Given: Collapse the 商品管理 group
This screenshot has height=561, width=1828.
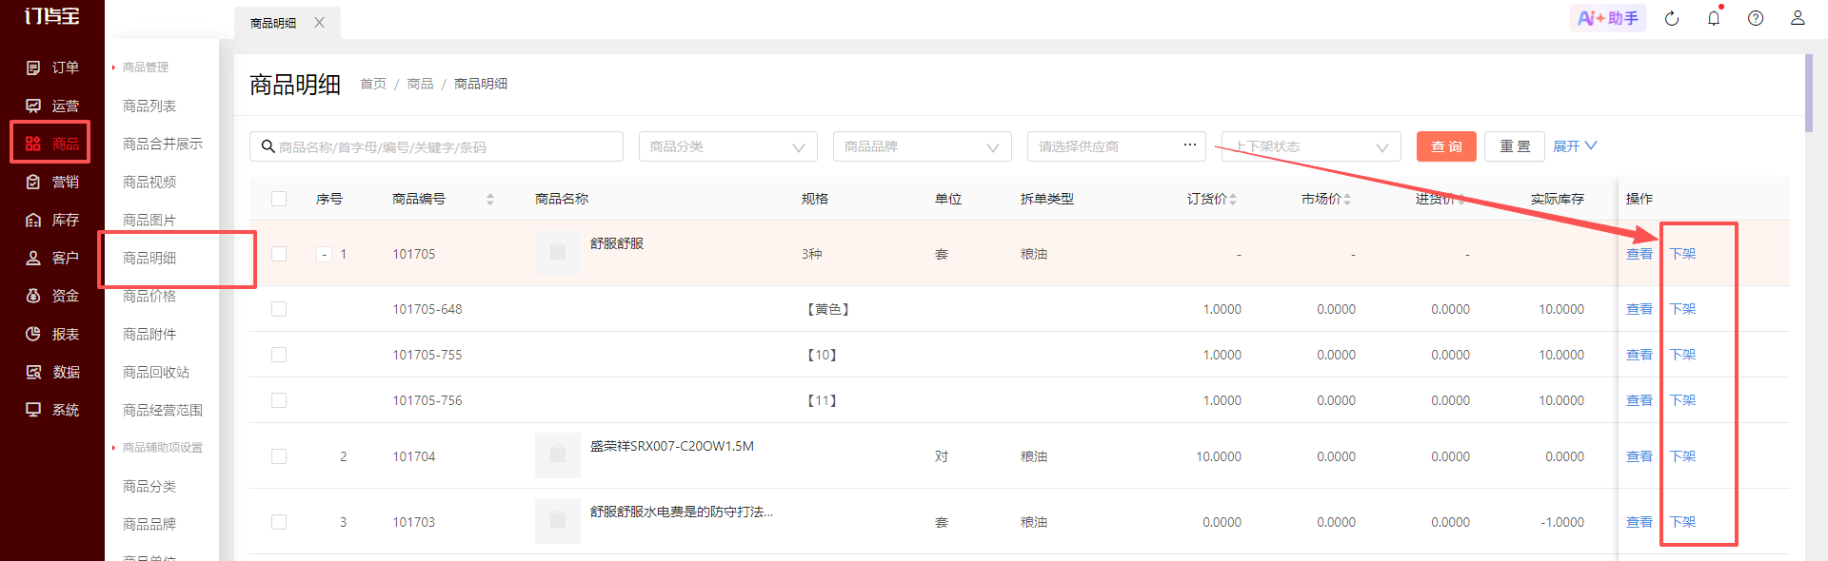Looking at the screenshot, I should coord(141,68).
